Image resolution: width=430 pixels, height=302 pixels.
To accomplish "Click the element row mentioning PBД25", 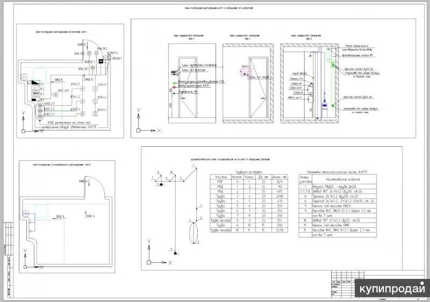I will (x=338, y=186).
